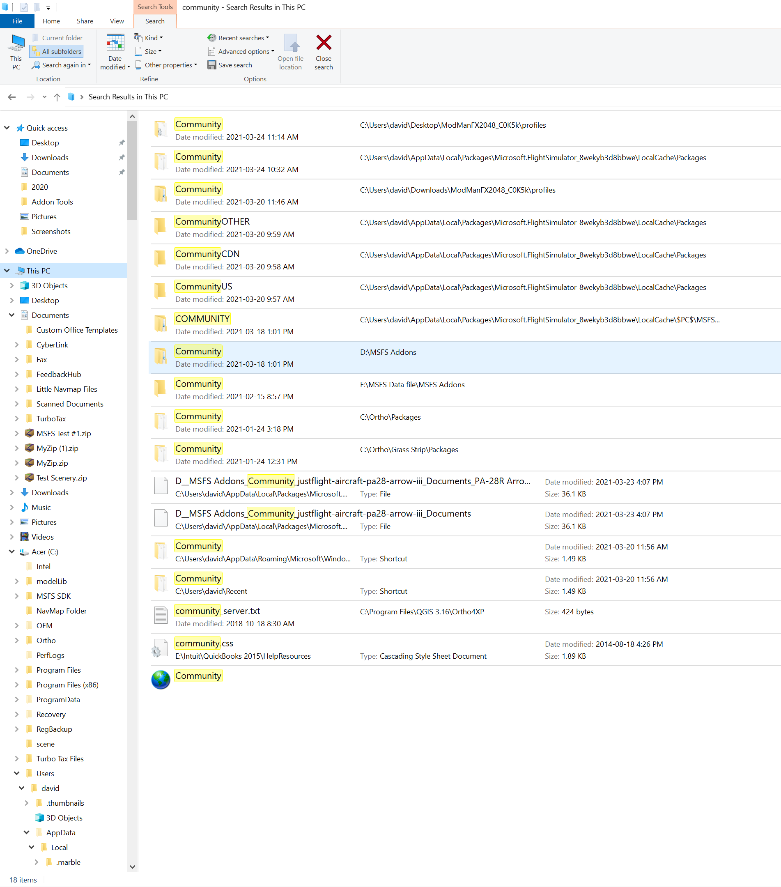Go back with the Back arrow
This screenshot has height=887, width=781.
coord(12,97)
